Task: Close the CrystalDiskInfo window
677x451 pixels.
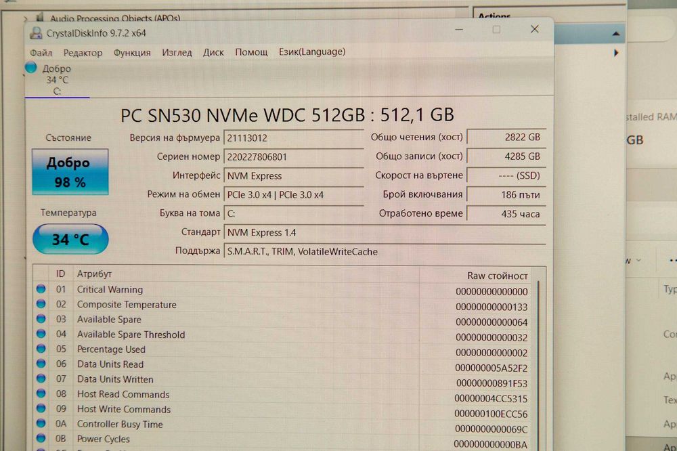Action: point(535,29)
